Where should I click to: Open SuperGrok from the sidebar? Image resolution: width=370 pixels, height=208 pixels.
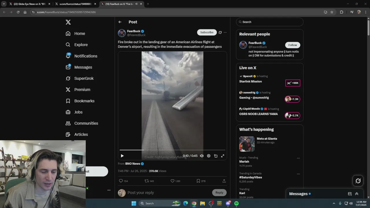(x=79, y=78)
